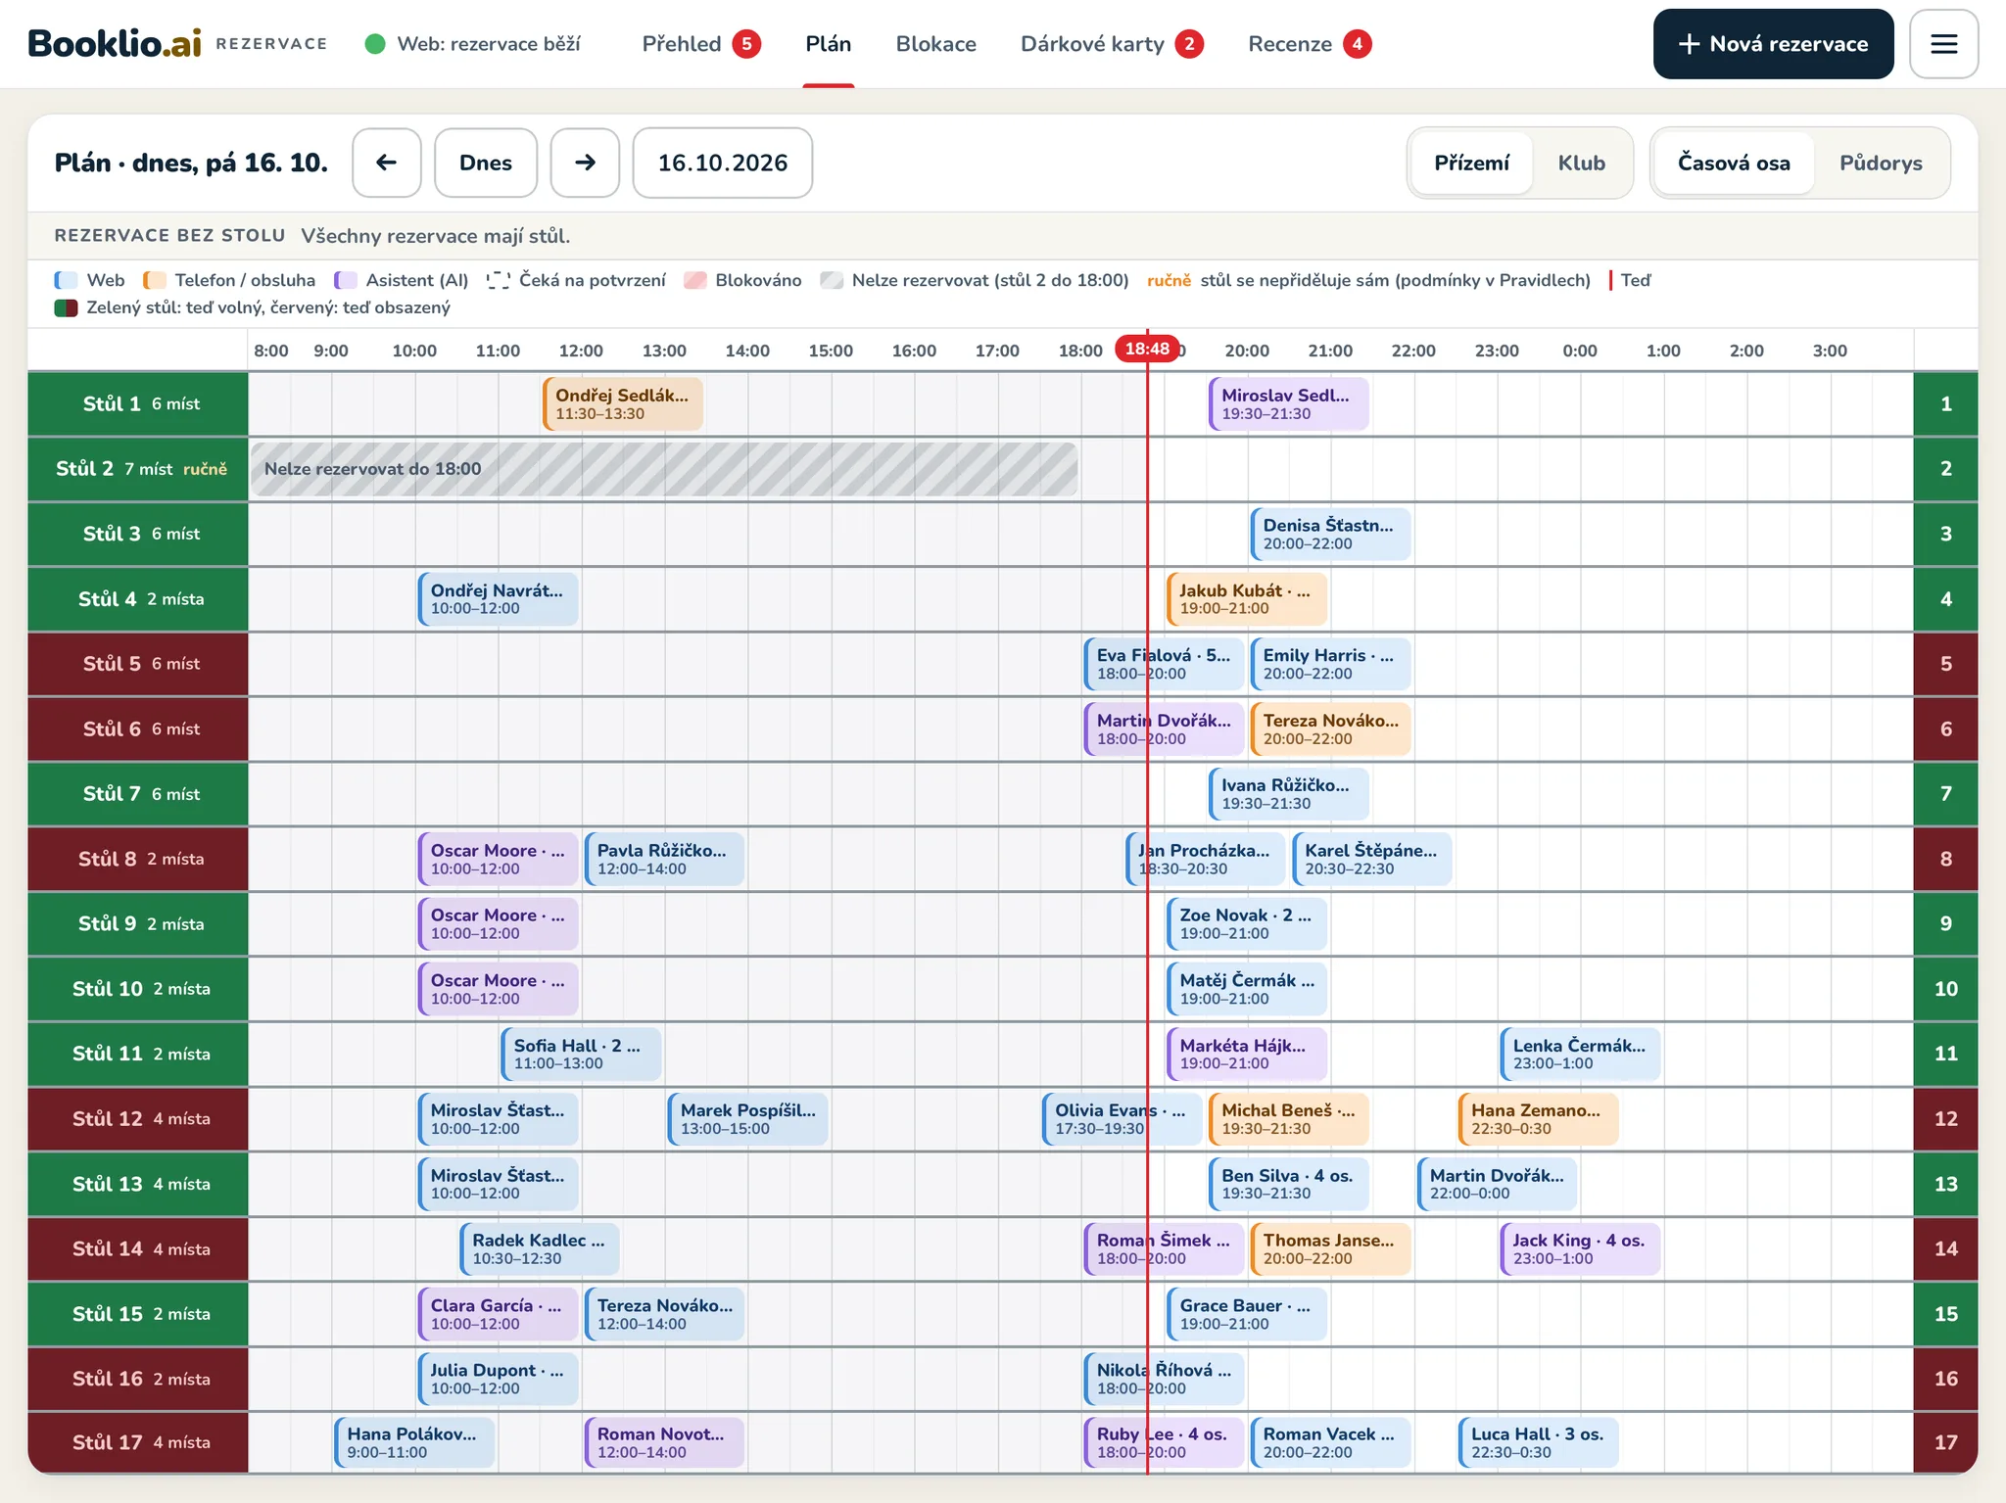Open Marek Pospíšil... 13:00–15:00 reservation
This screenshot has height=1503, width=2006.
tap(748, 1118)
